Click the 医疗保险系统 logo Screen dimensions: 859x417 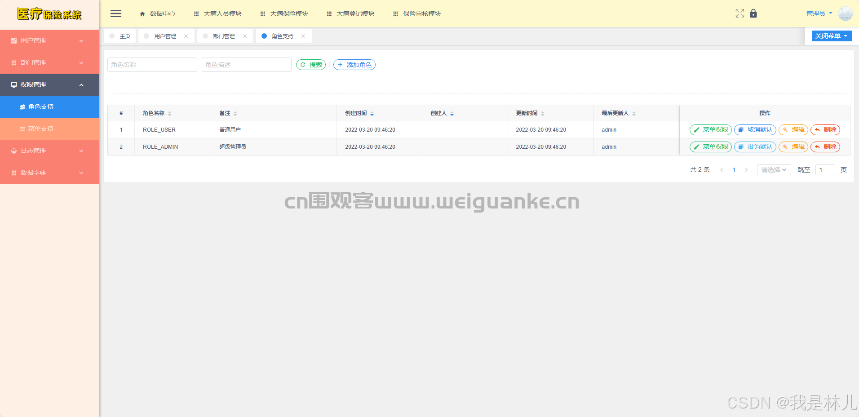pos(49,14)
